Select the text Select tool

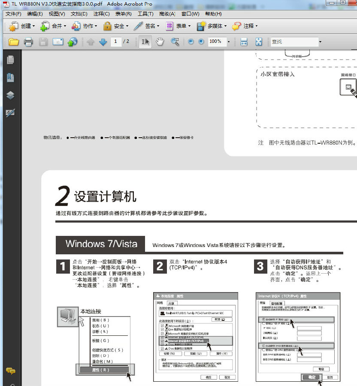[x=145, y=42]
